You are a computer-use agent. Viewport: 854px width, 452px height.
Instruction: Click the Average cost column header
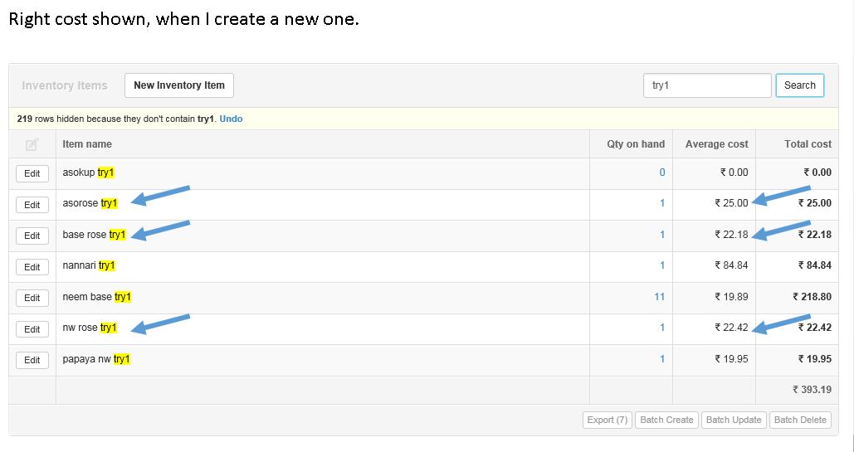click(x=716, y=144)
